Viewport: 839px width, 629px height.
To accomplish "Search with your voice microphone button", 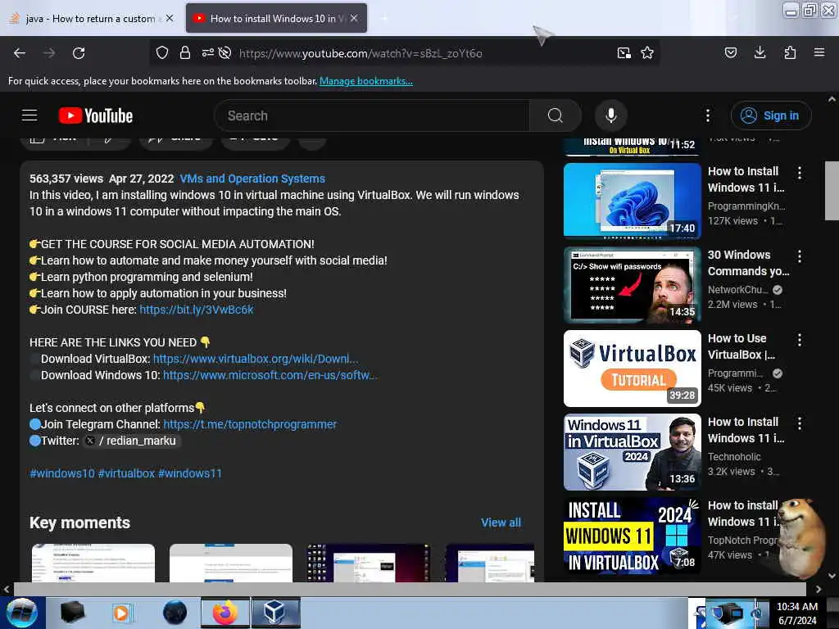I will (611, 115).
